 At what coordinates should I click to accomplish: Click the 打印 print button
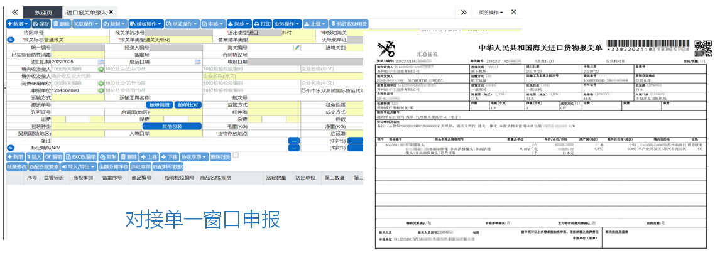tap(262, 23)
